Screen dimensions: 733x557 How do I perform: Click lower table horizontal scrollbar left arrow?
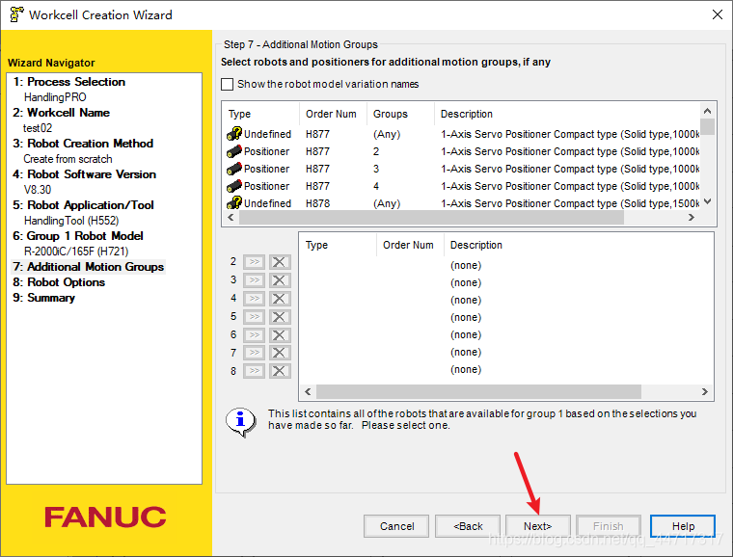(308, 391)
